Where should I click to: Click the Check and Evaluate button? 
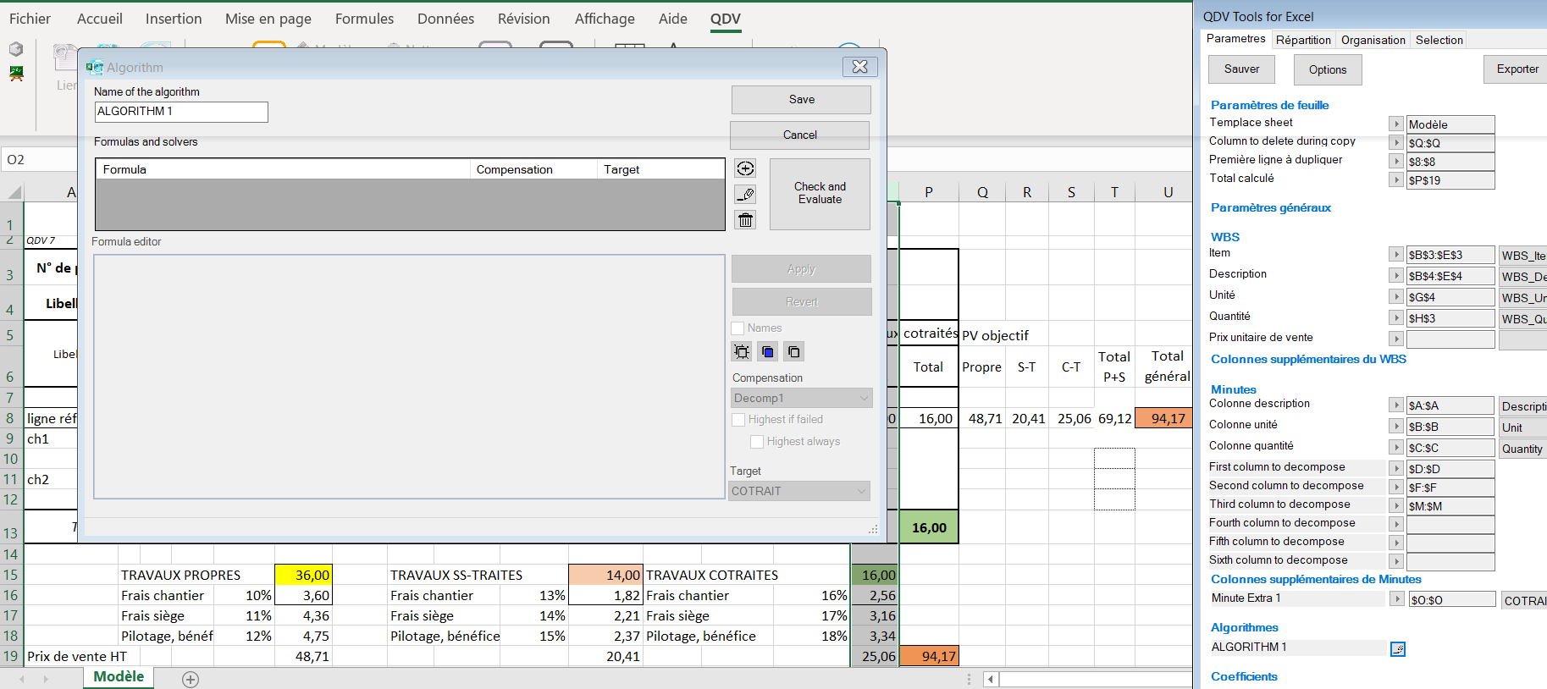click(820, 194)
